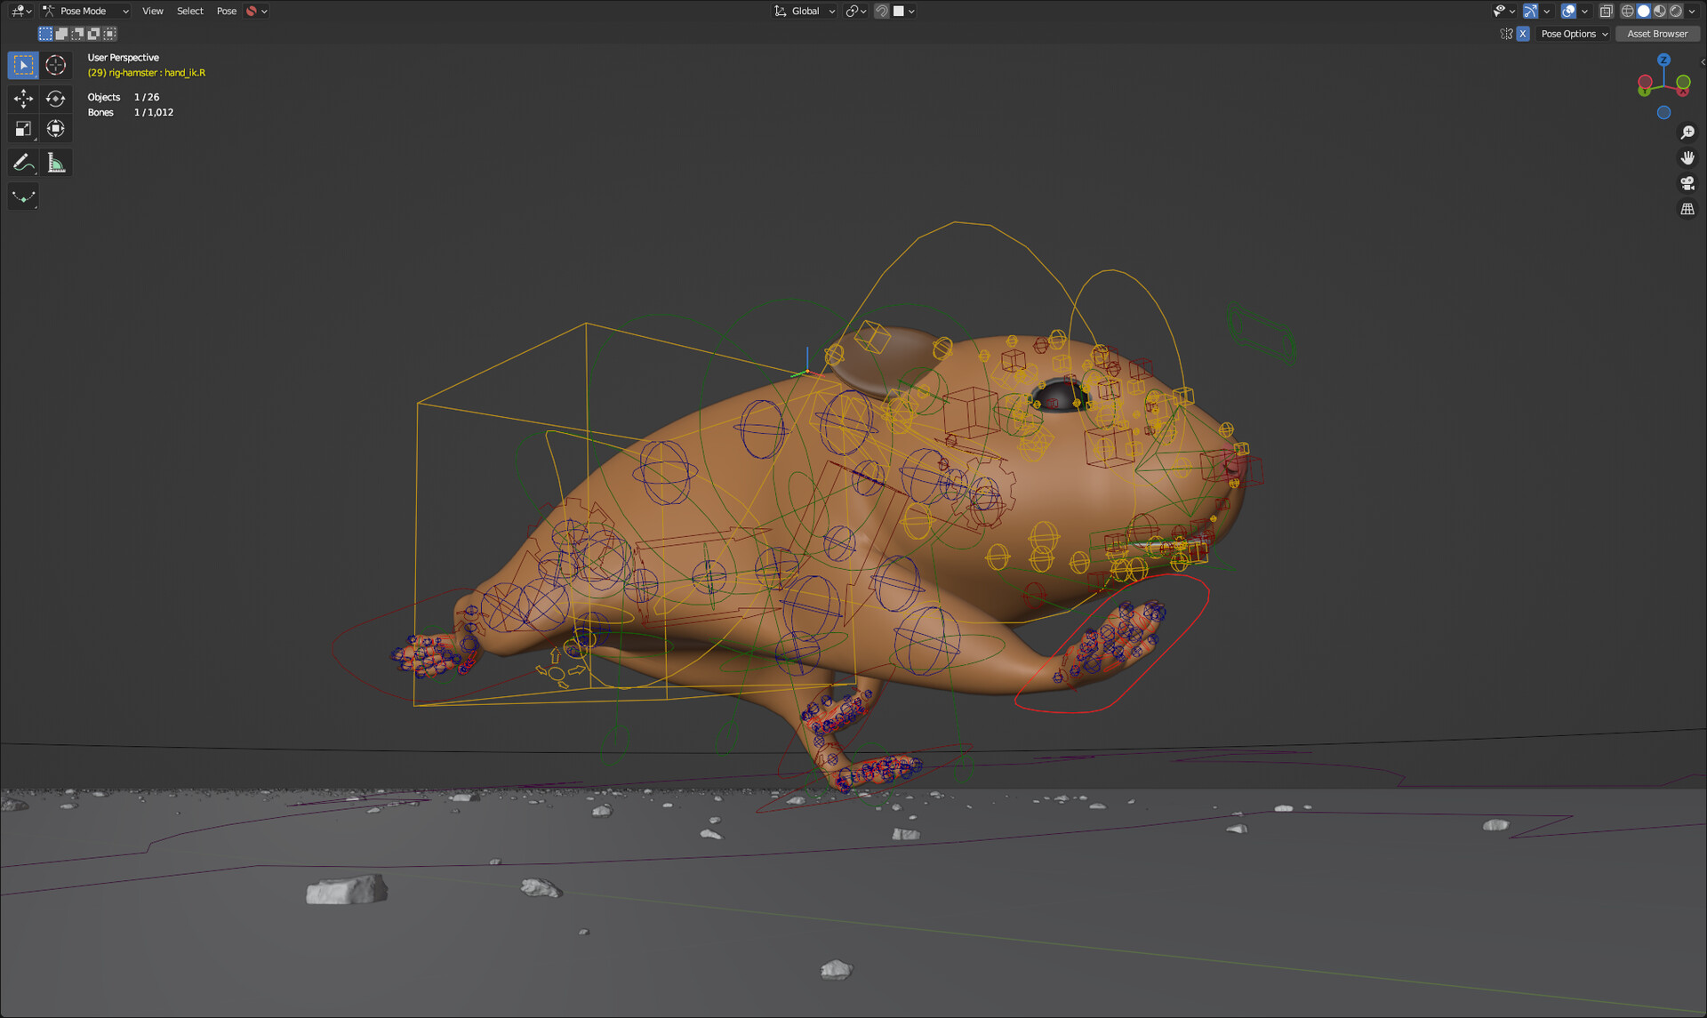Switch to orthographic grid view icon
1707x1018 pixels.
point(1687,209)
